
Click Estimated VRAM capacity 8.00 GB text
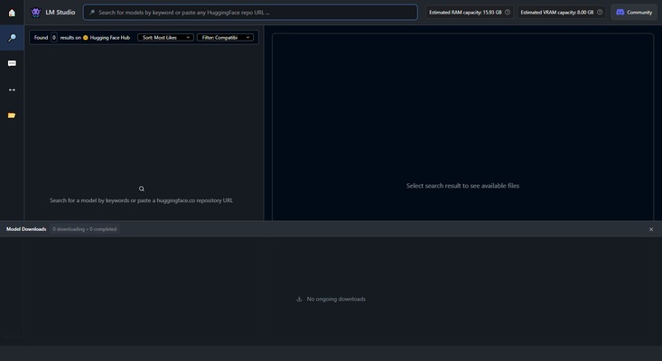557,13
